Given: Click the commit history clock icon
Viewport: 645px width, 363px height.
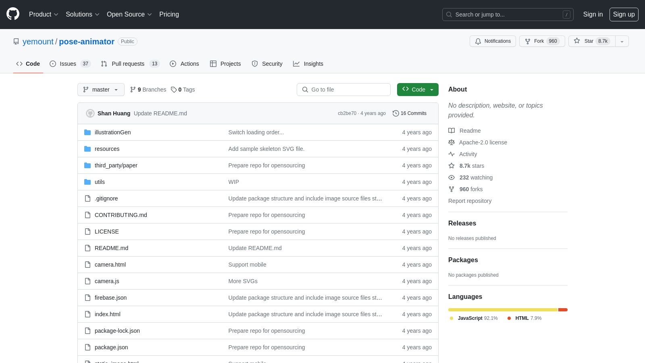Looking at the screenshot, I should click(396, 113).
